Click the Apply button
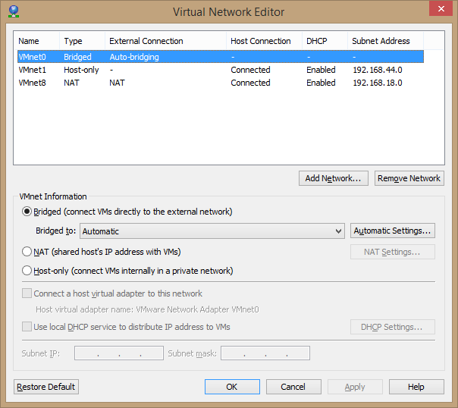Screen dimensions: 458x408 pyautogui.click(x=355, y=387)
